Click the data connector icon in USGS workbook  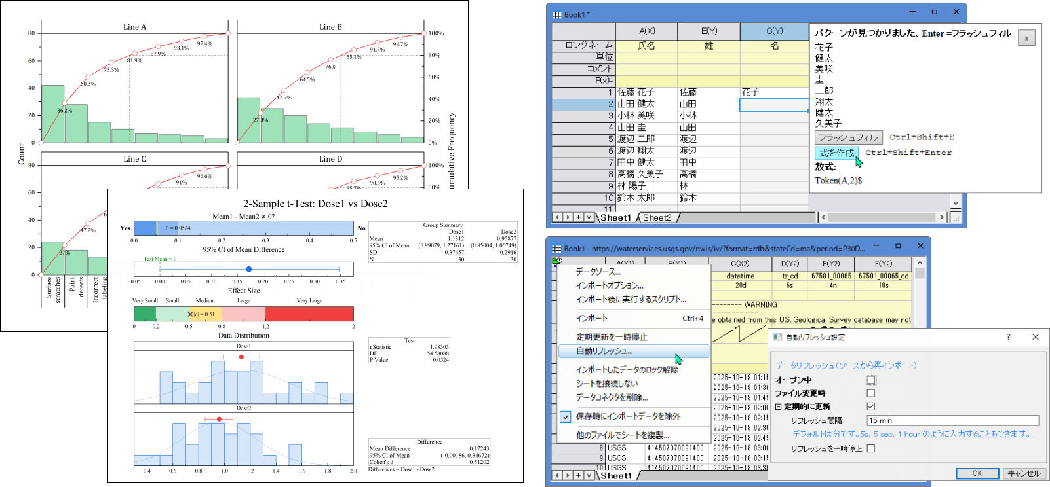(x=557, y=261)
